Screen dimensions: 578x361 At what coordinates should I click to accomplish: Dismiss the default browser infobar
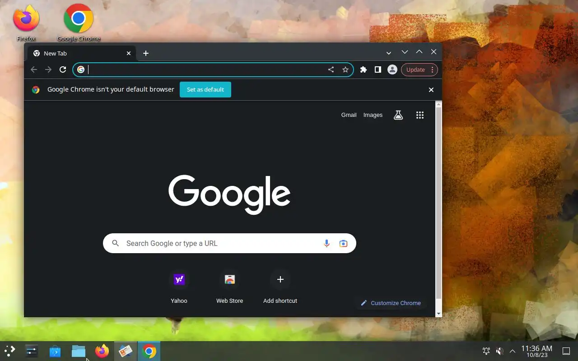pyautogui.click(x=431, y=90)
